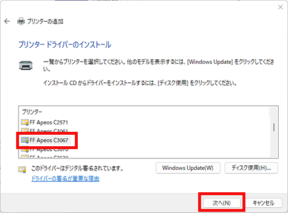Click the large printer illustration icon
This screenshot has height=213, width=288.
pyautogui.click(x=26, y=65)
